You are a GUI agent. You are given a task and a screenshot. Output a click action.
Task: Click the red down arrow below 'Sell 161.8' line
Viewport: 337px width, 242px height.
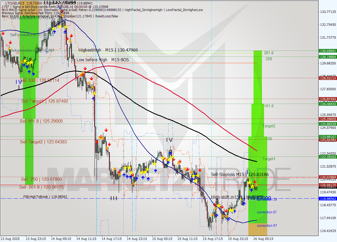(106, 130)
